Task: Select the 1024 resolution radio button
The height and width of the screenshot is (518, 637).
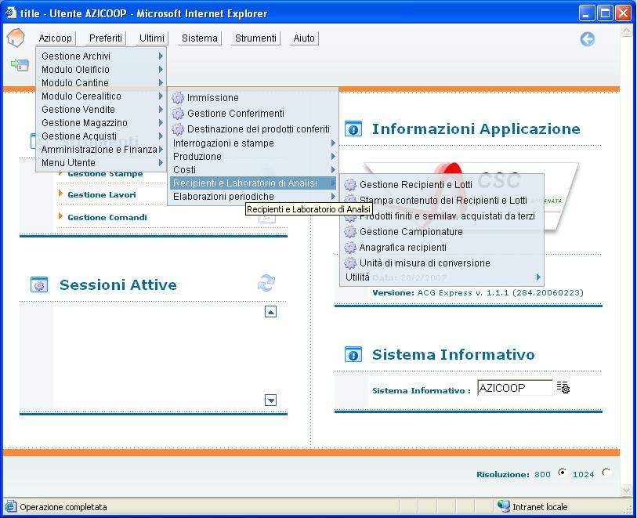Action: (606, 472)
